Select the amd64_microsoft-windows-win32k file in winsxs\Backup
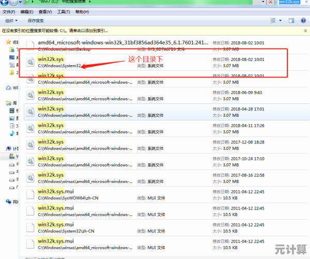310x259 pixels. 103,43
